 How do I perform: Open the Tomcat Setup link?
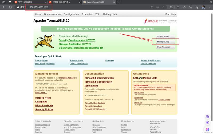pos(41,61)
